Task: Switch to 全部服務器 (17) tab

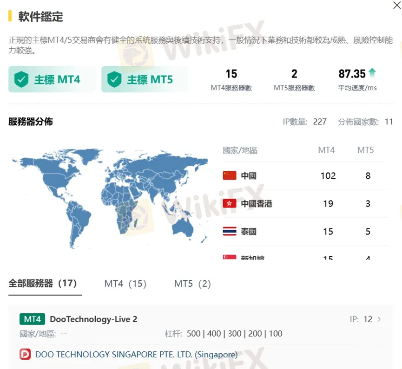Action: coord(43,284)
